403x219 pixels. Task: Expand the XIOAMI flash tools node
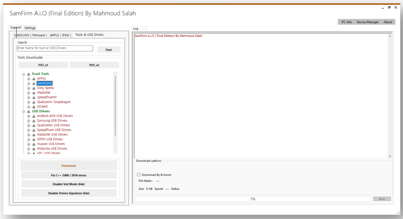pyautogui.click(x=29, y=107)
